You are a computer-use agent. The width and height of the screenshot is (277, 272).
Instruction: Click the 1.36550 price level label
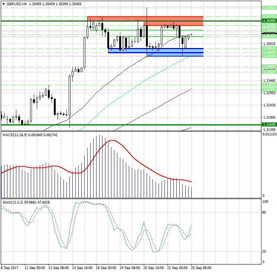(269, 7)
